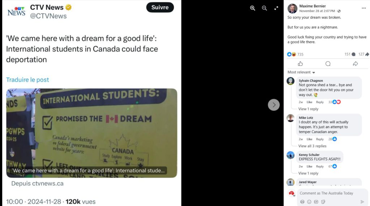Screen dimensions: 370x206
Task: Zoom in on the photo
Action: point(253,8)
